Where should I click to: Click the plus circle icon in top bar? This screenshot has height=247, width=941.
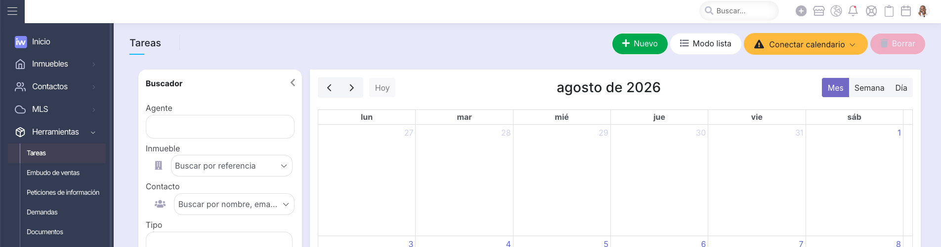pyautogui.click(x=801, y=11)
